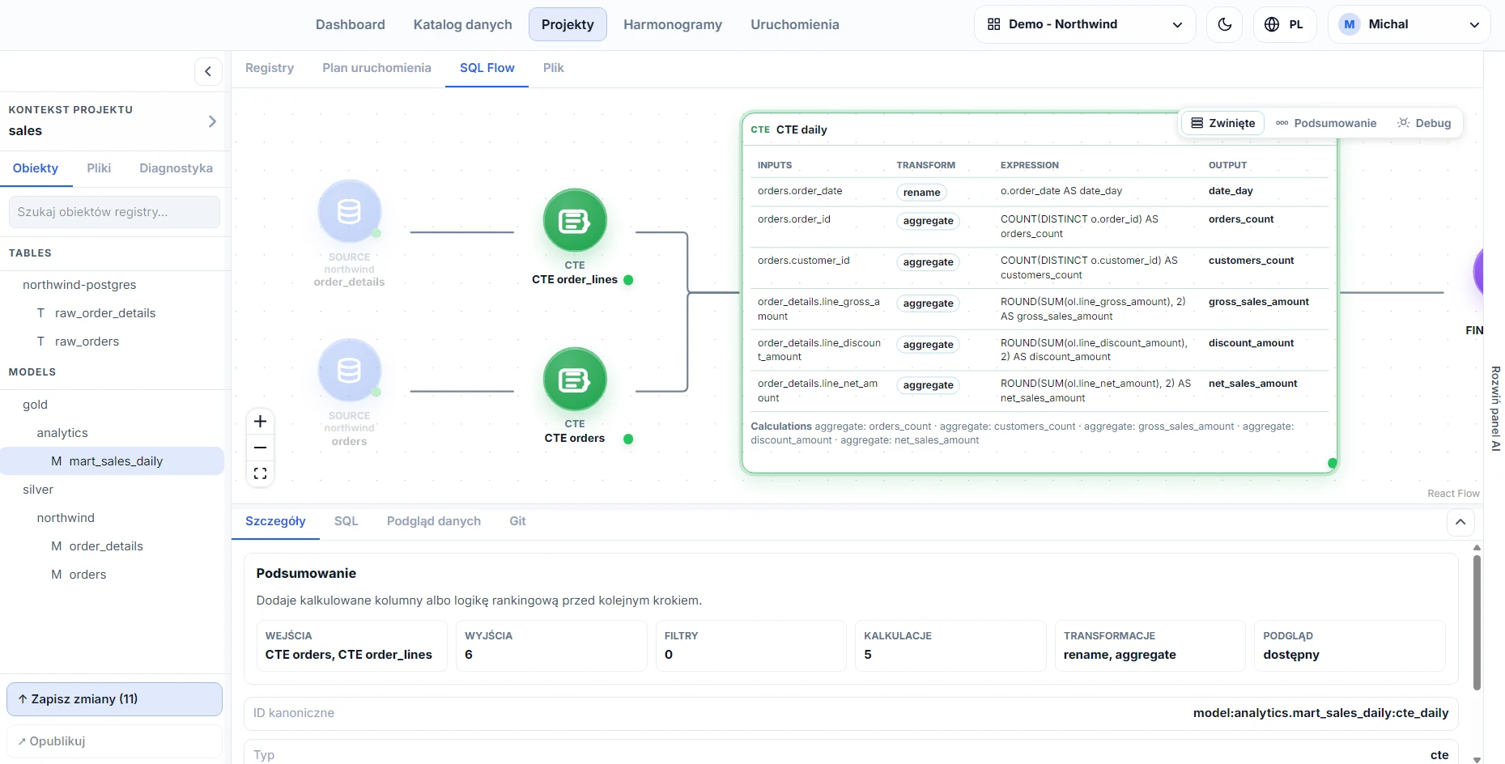1505x764 pixels.
Task: Click the language globe icon
Action: tap(1272, 24)
